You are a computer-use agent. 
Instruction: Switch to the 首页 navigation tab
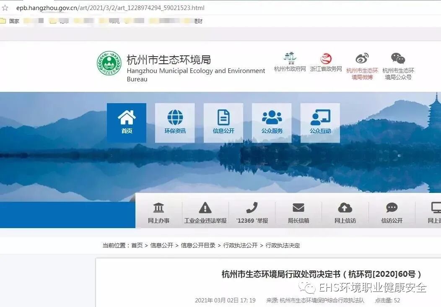point(126,122)
